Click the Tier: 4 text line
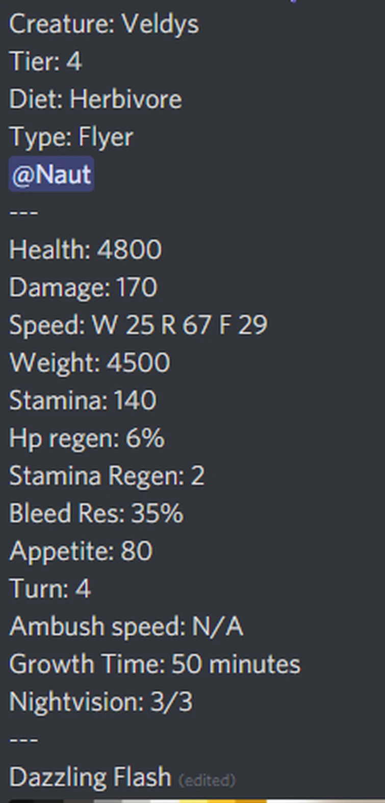Image resolution: width=385 pixels, height=803 pixels. click(x=45, y=62)
